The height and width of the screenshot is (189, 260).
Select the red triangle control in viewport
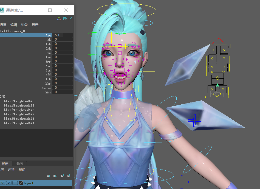(x=219, y=41)
